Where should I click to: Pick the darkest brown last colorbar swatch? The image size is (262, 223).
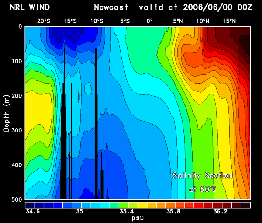click(245, 205)
